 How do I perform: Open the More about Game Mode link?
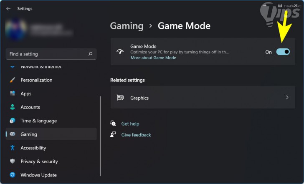(x=153, y=58)
